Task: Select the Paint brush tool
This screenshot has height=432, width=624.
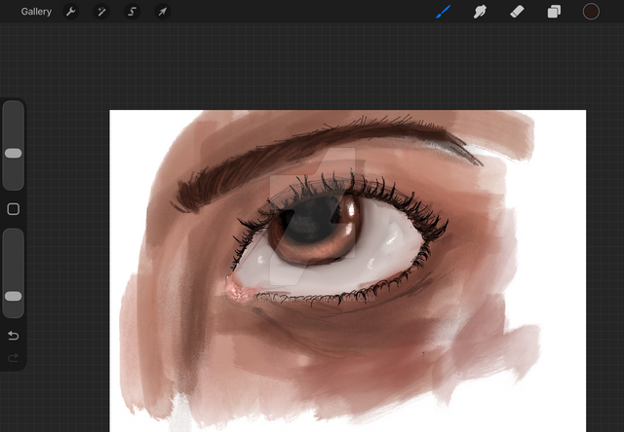Action: coord(444,12)
